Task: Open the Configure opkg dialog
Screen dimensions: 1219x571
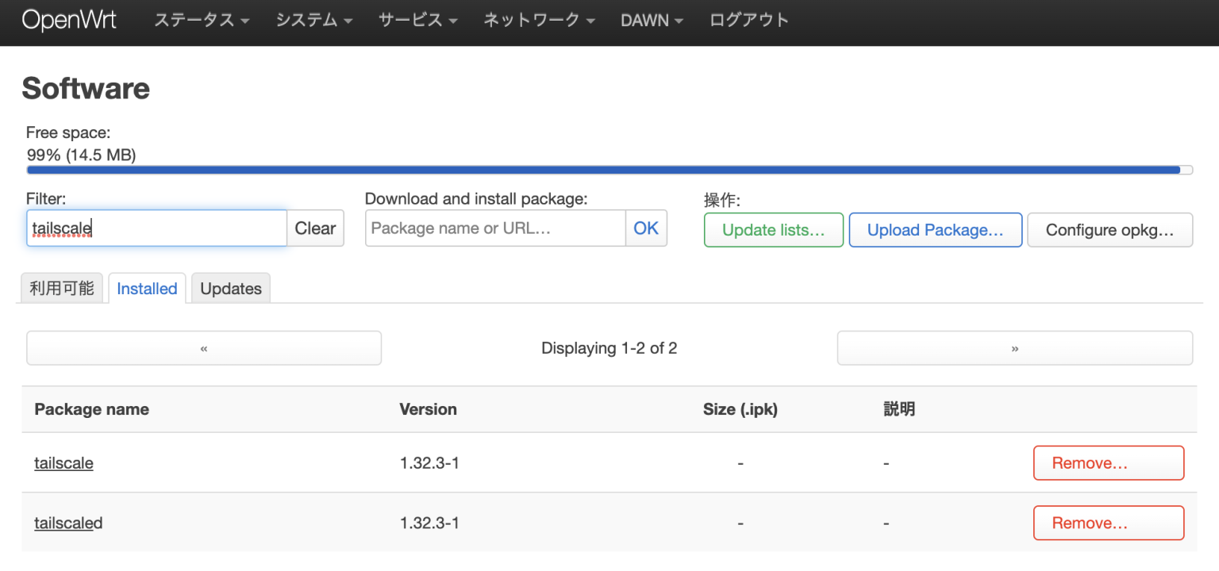Action: coord(1109,229)
